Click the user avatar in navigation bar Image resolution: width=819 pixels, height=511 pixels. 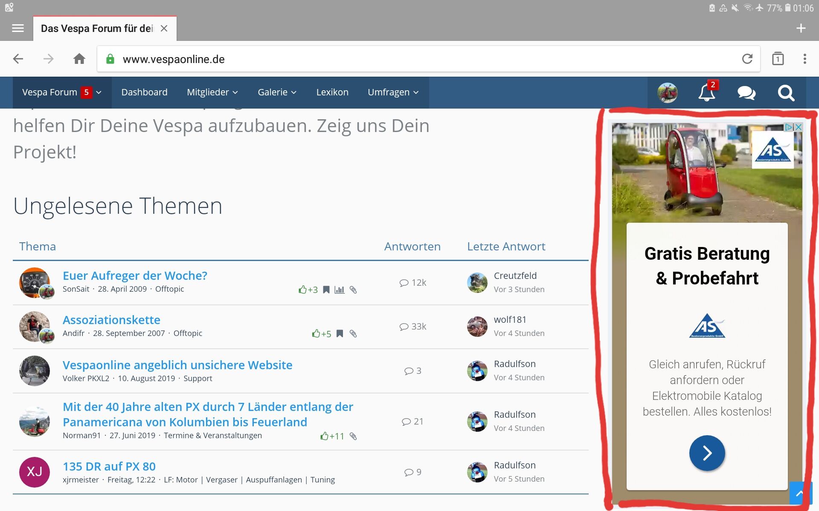click(667, 92)
